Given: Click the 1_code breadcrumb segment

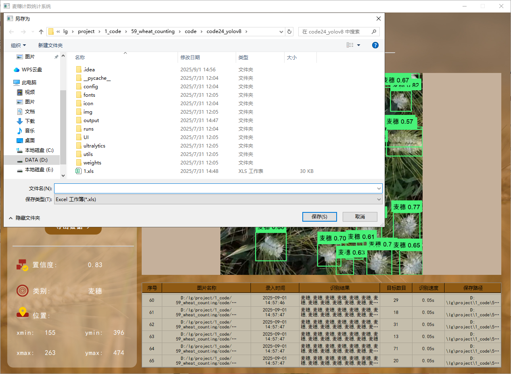Looking at the screenshot, I should click(113, 31).
